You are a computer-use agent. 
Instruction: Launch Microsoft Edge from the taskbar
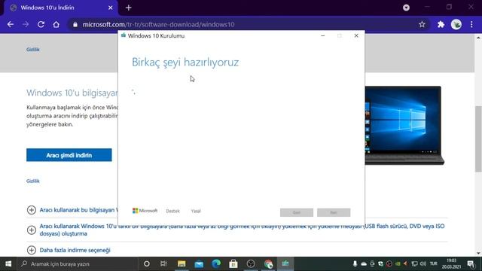pos(216,264)
